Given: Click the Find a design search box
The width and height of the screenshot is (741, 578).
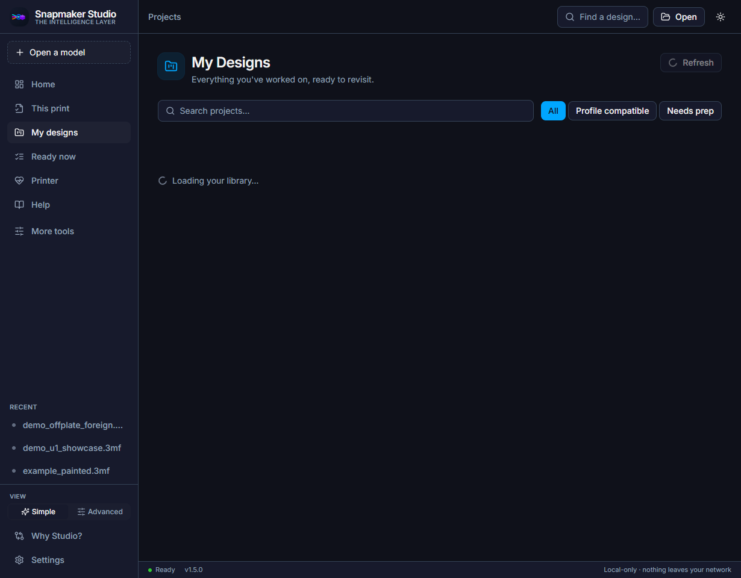Looking at the screenshot, I should pyautogui.click(x=602, y=17).
